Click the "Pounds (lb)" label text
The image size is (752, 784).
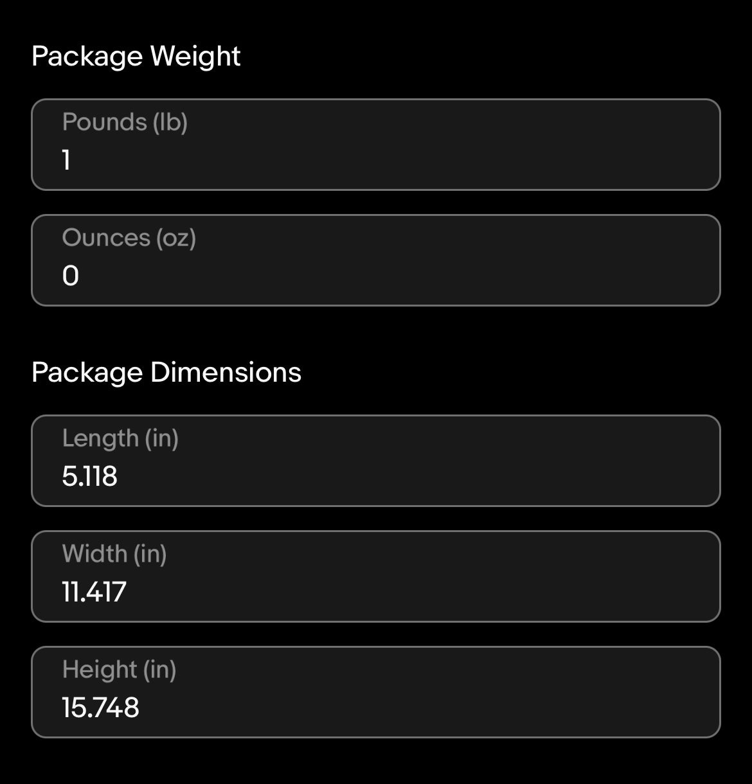click(x=125, y=122)
